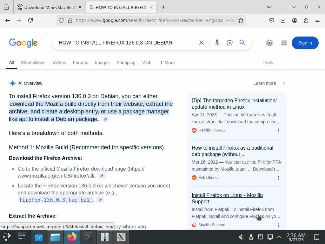Open the forgotten Firefox installation Reddit tip
The width and height of the screenshot is (325, 244).
(234, 104)
